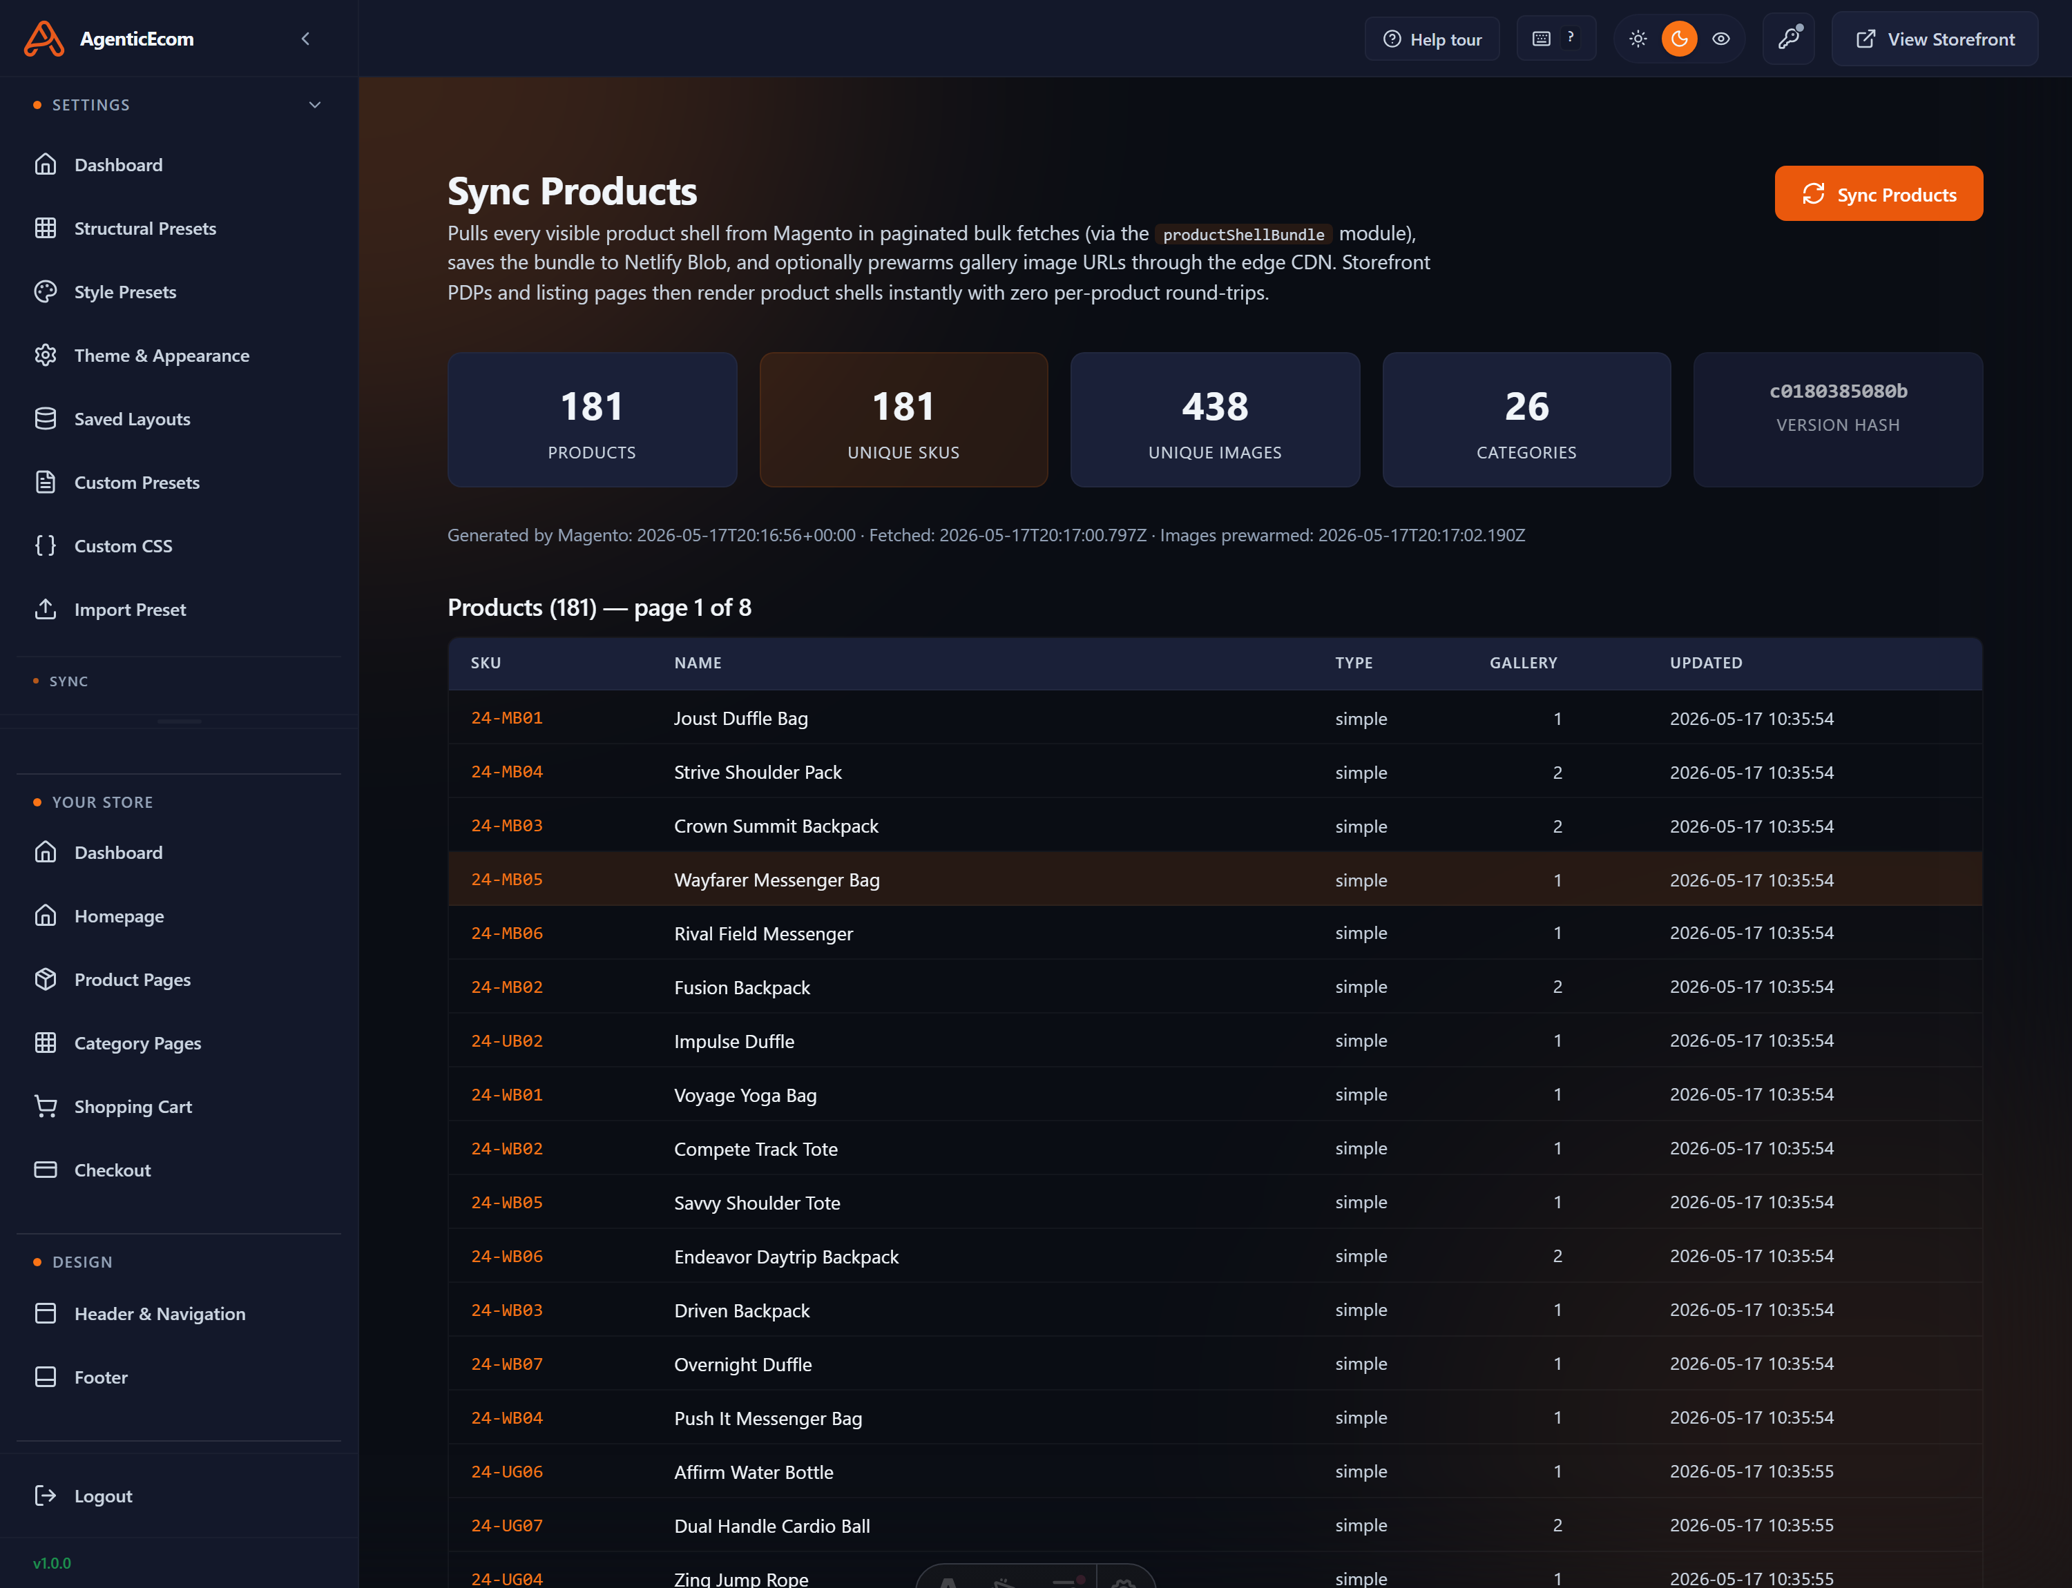The height and width of the screenshot is (1588, 2072).
Task: Click the Saved Layouts database icon
Action: pos(46,418)
